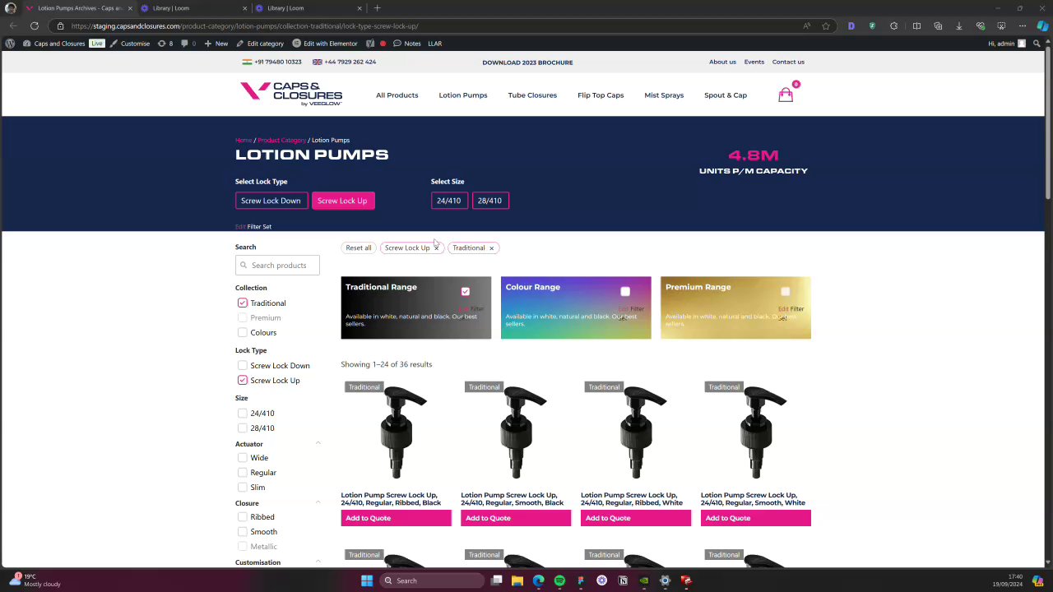The width and height of the screenshot is (1053, 592).
Task: Click the Edge browser taskbar icon
Action: 538,580
